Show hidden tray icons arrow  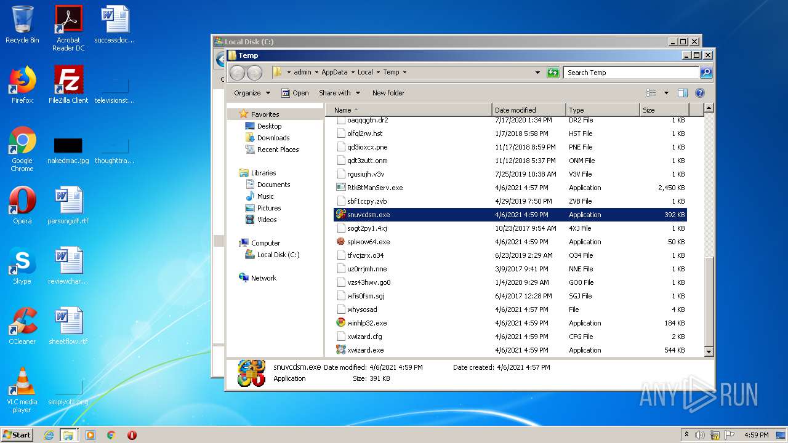(x=686, y=434)
